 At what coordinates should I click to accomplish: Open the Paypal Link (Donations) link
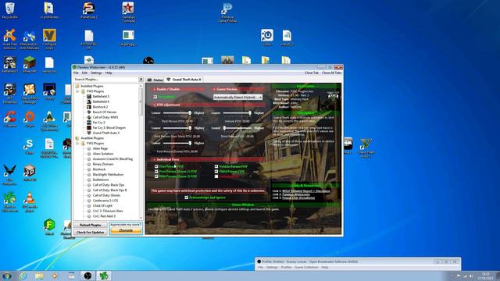point(298,197)
